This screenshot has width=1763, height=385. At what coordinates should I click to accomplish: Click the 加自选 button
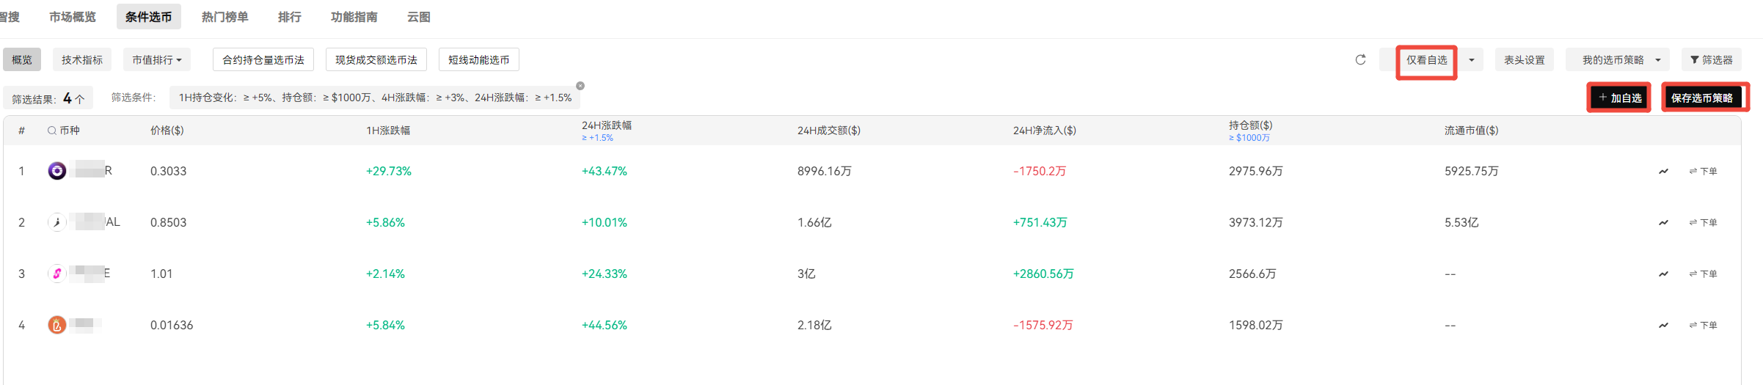tap(1620, 98)
